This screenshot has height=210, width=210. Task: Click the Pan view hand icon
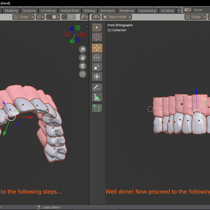coord(83,58)
